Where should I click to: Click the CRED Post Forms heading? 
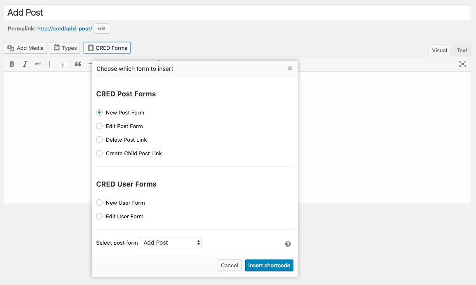point(126,94)
